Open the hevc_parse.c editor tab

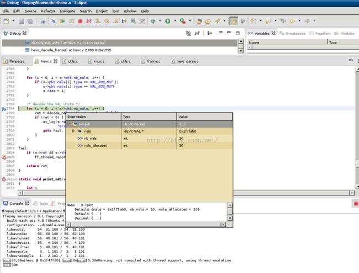click(184, 61)
